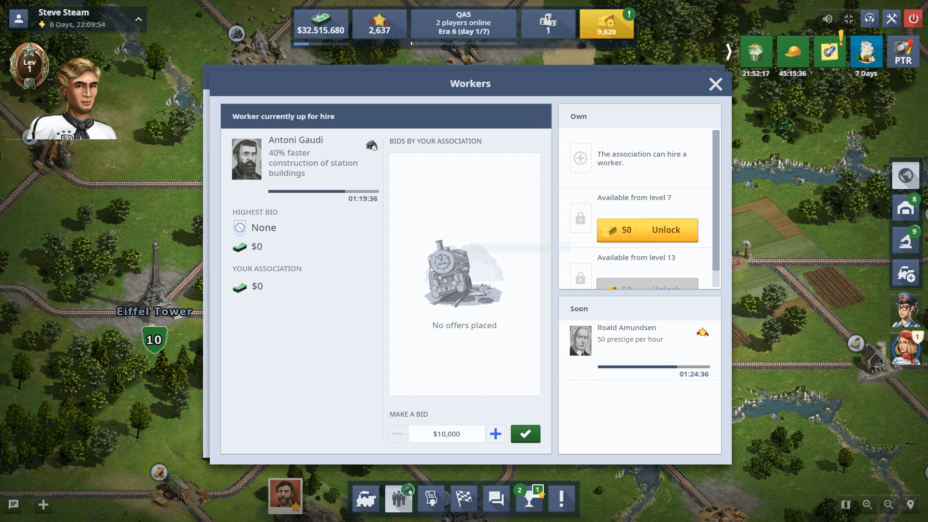Select the racing flag icon tab

coord(464,499)
